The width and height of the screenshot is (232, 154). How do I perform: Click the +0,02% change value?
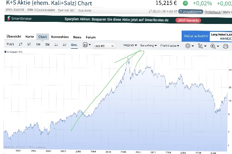point(202,3)
